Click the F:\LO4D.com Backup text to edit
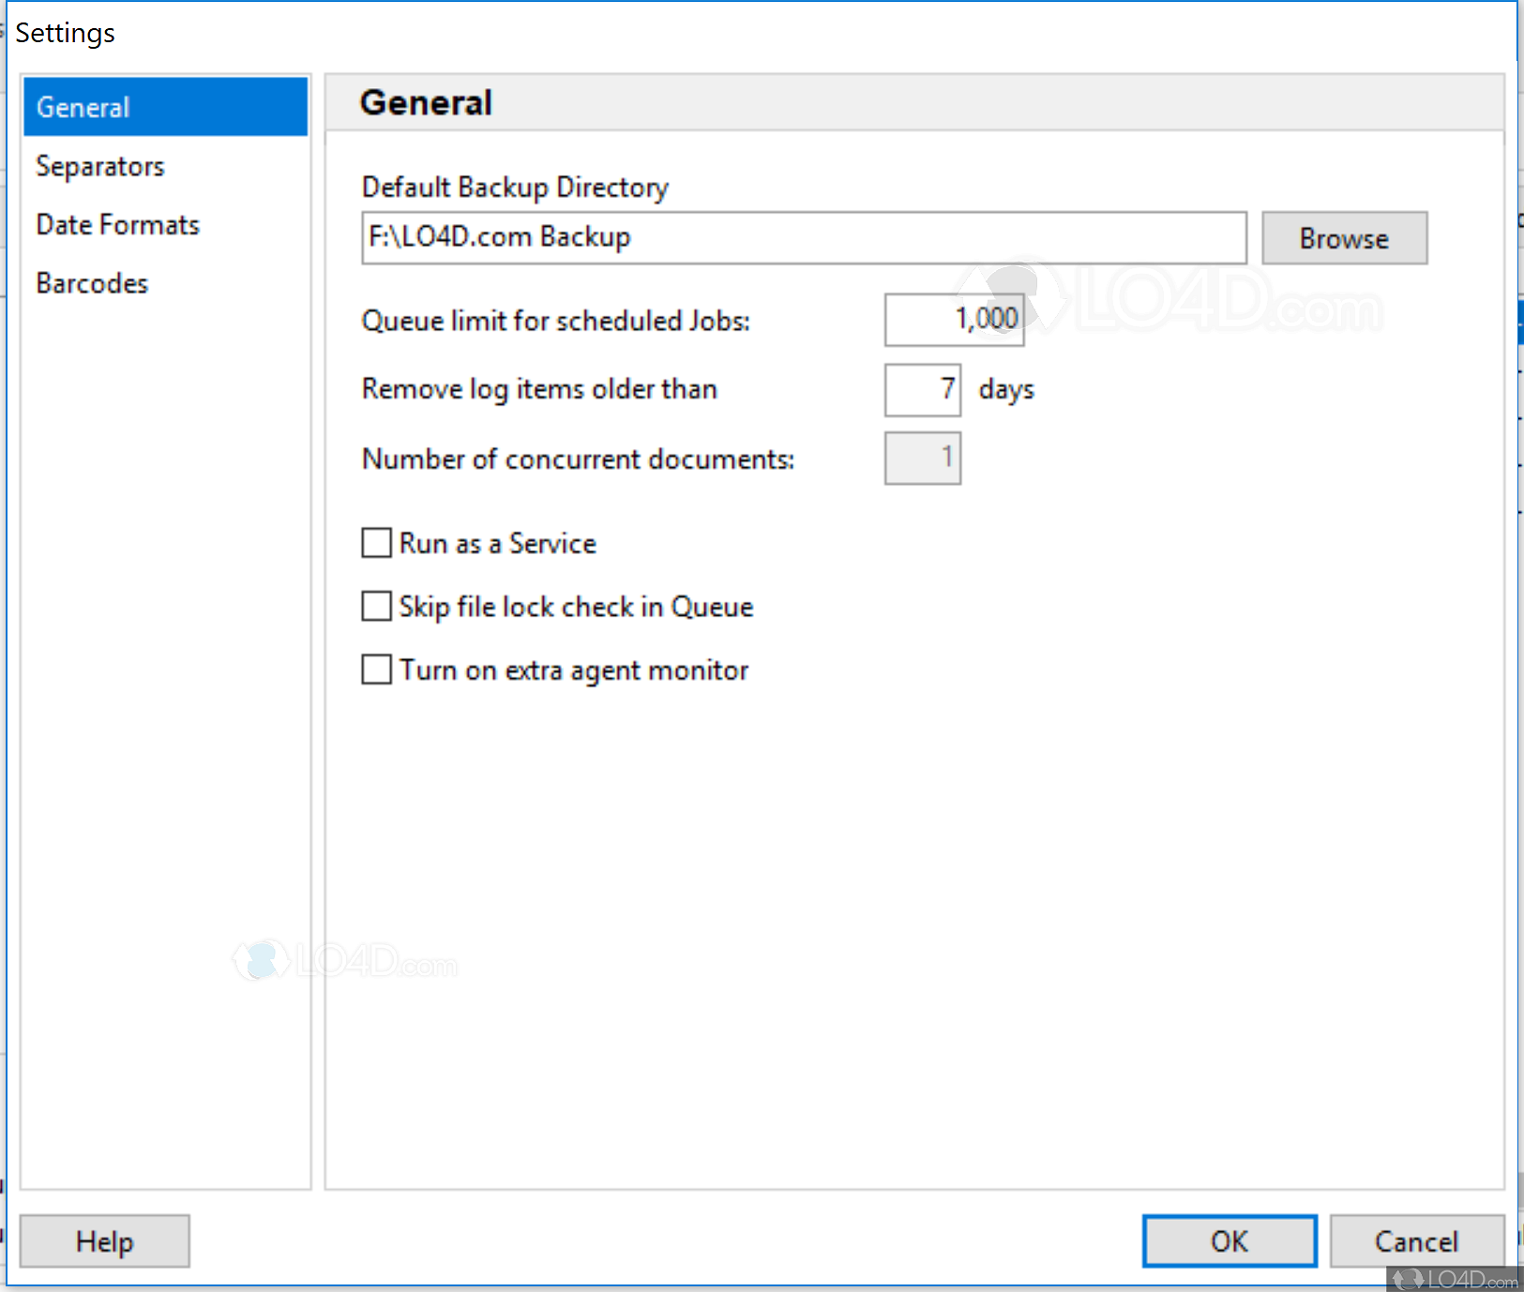Viewport: 1524px width, 1292px height. (x=497, y=237)
